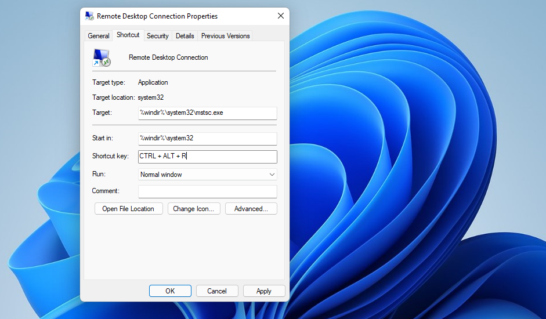Screen dimensions: 546x319
Task: Click the Shortcut key input box
Action: [x=207, y=157]
